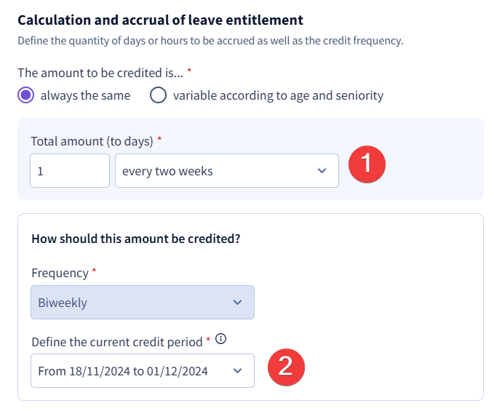Screen dimensions: 494x411
Task: Click the info icon beside credit period label
Action: click(x=221, y=339)
